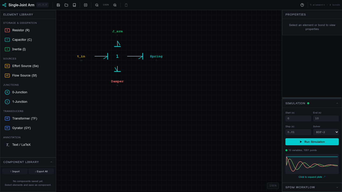
Task: Zoom out the canvas
Action: (x=97, y=5)
